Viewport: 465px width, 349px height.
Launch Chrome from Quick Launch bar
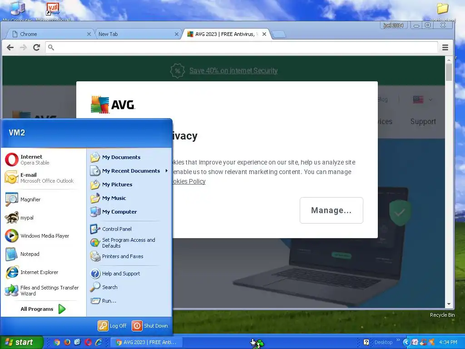point(57,343)
